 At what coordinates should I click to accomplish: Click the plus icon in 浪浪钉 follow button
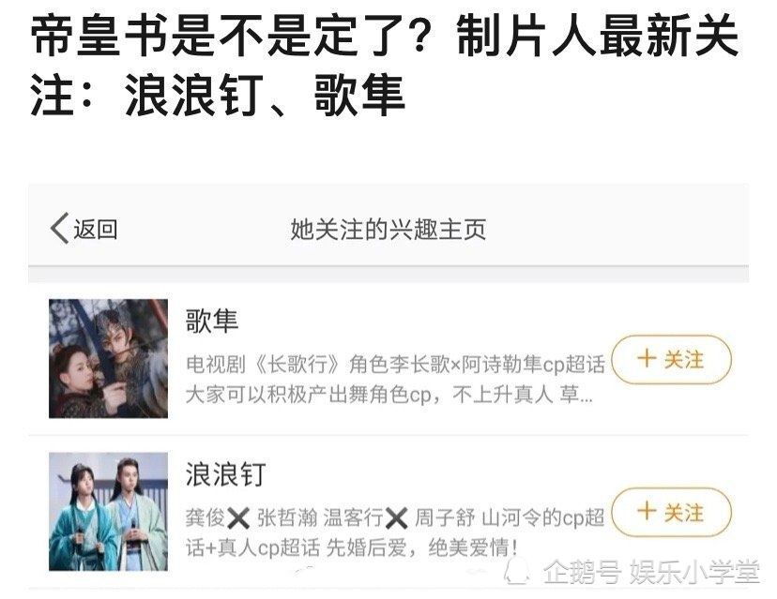(647, 511)
